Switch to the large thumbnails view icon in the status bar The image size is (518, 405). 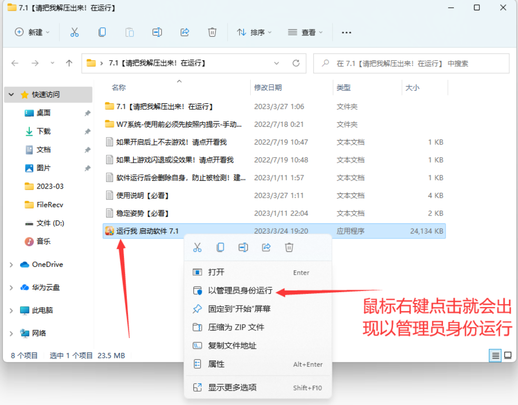click(x=508, y=356)
